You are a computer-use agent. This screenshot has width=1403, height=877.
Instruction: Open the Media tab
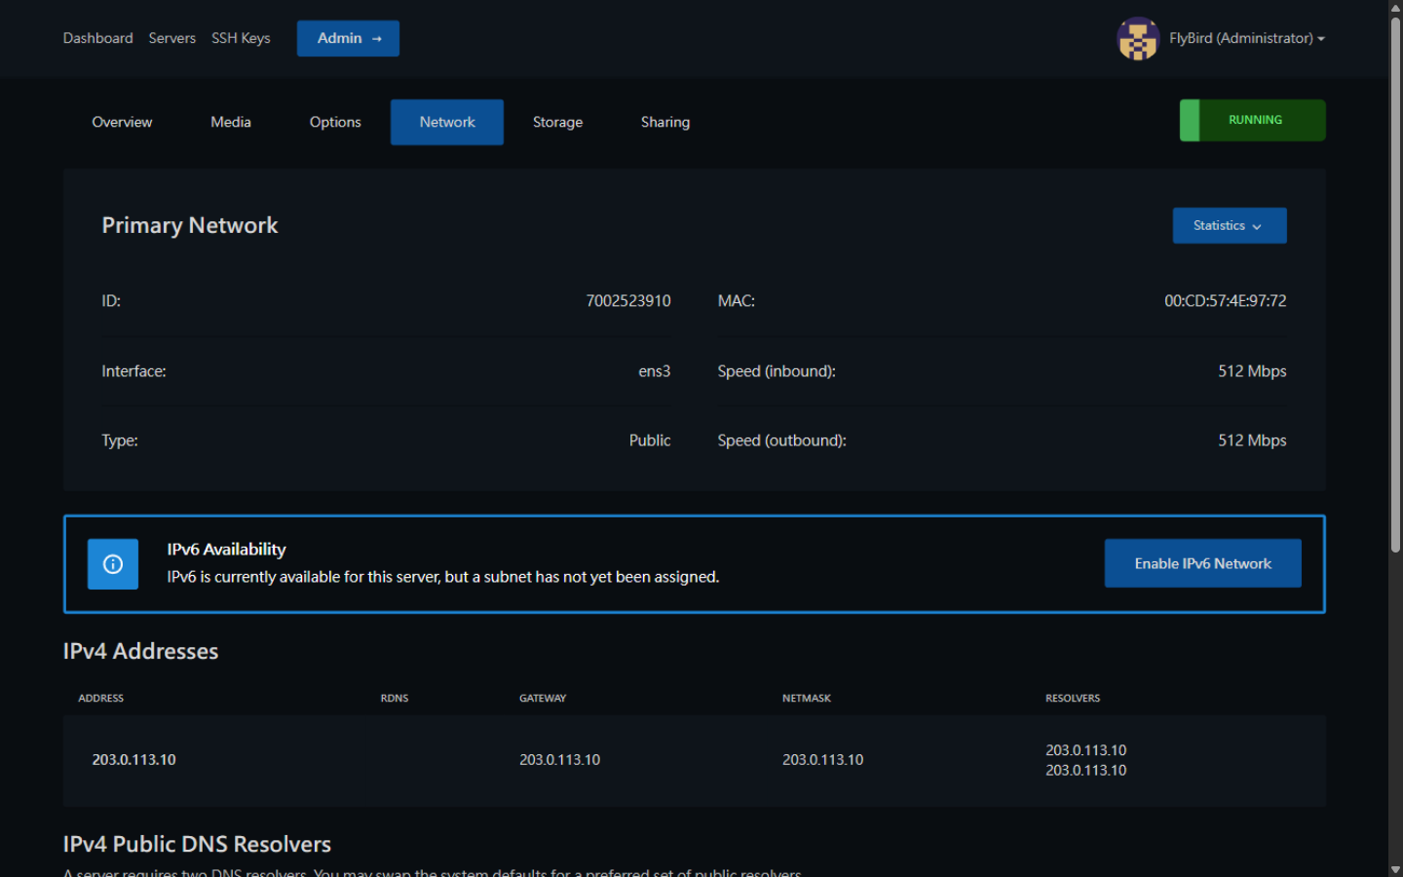[231, 122]
